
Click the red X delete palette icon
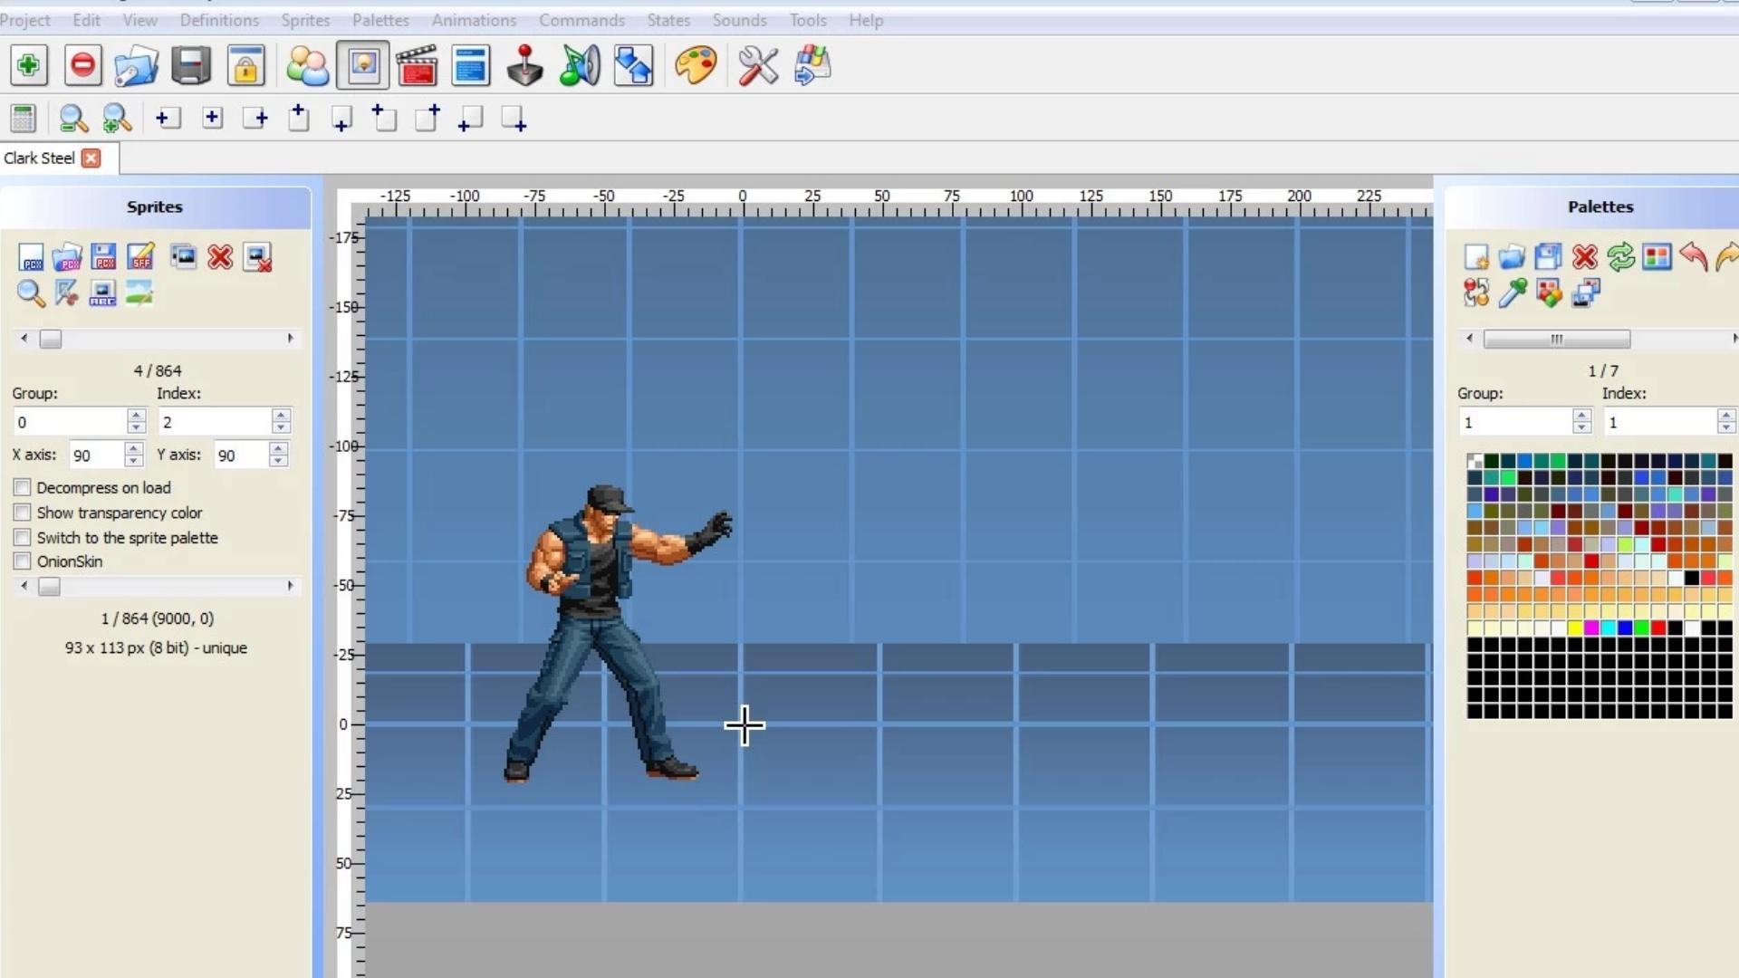1585,257
